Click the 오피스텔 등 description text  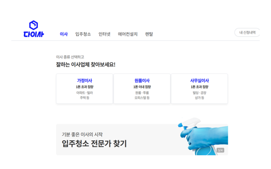(x=142, y=98)
